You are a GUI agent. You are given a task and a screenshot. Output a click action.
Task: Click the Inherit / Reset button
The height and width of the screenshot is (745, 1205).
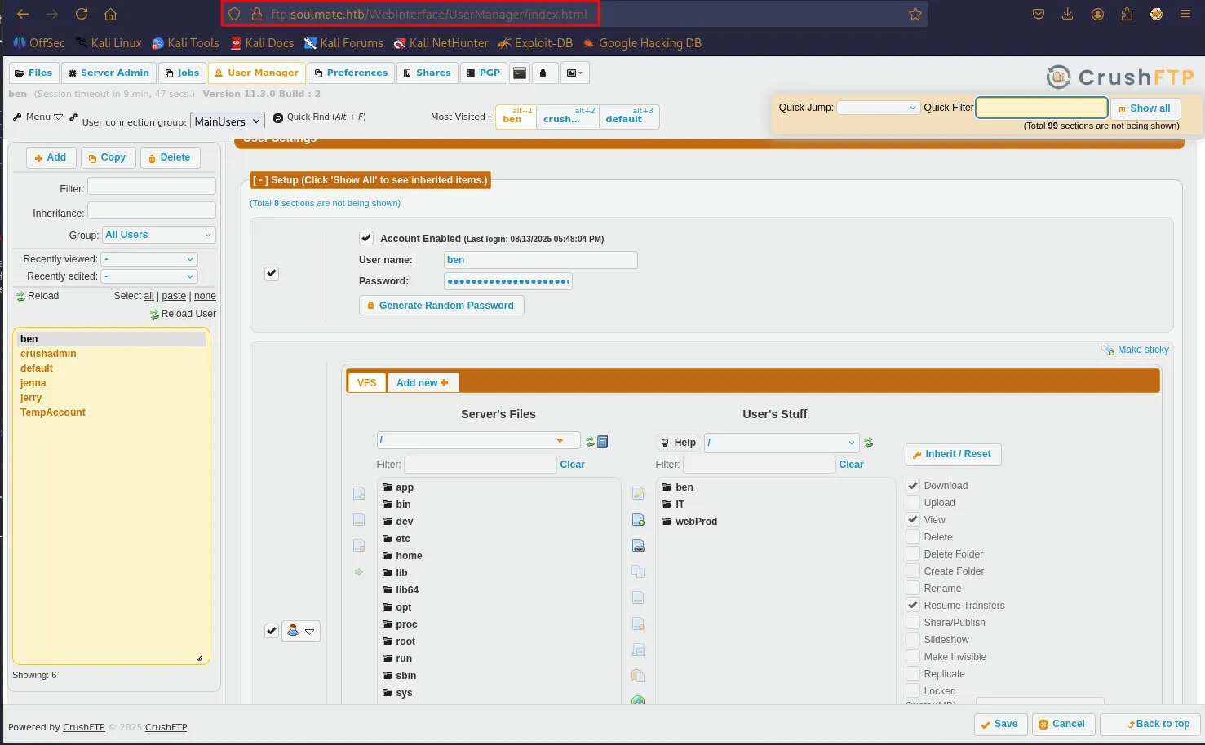click(x=953, y=454)
